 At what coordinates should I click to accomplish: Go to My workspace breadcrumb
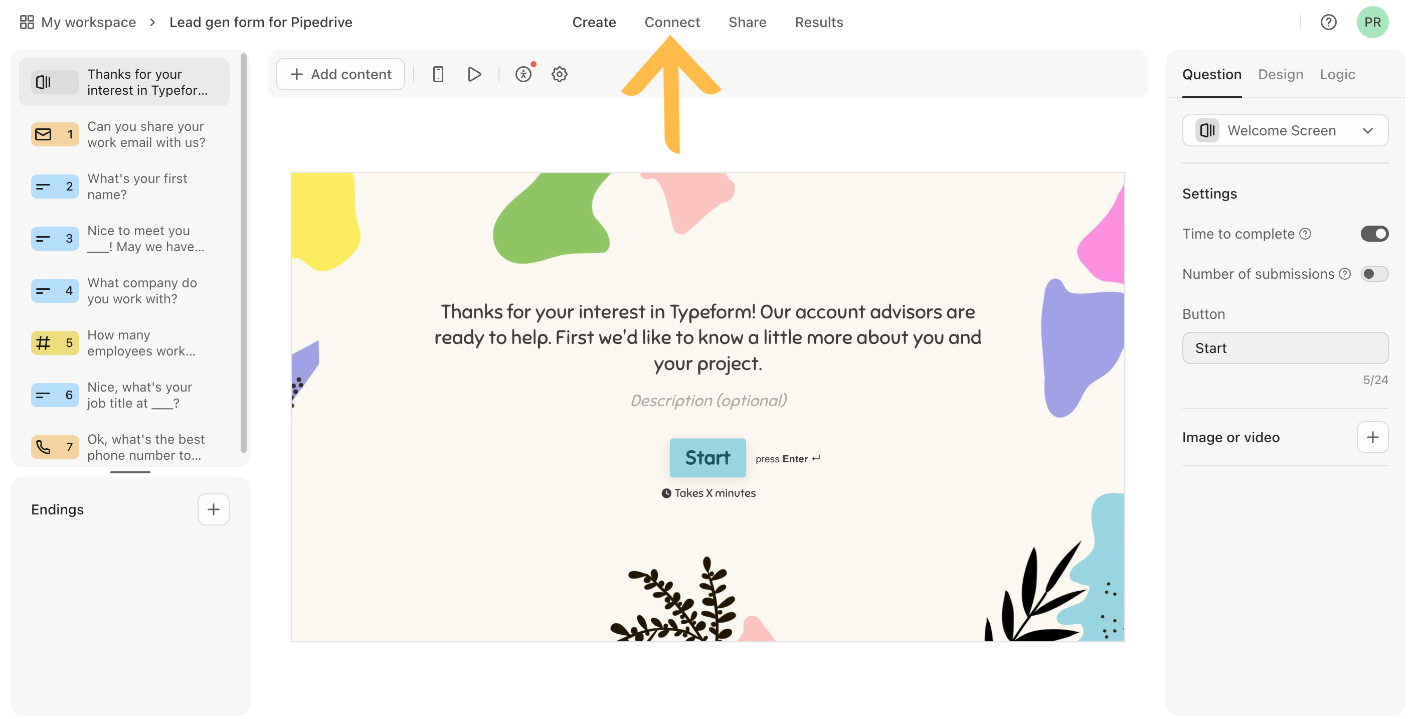pos(88,22)
